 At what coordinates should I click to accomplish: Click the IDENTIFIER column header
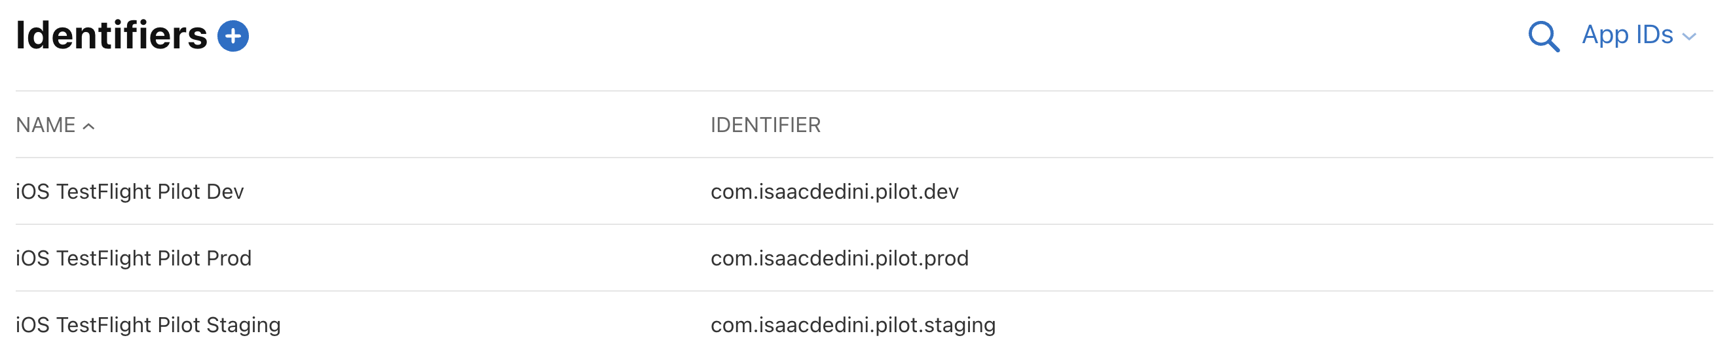(765, 126)
